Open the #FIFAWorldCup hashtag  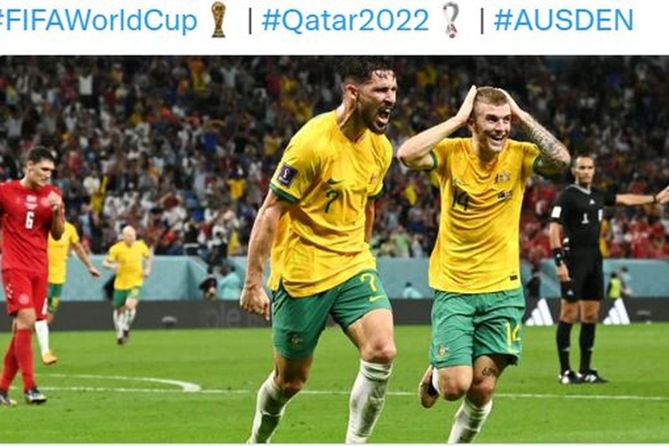98,20
